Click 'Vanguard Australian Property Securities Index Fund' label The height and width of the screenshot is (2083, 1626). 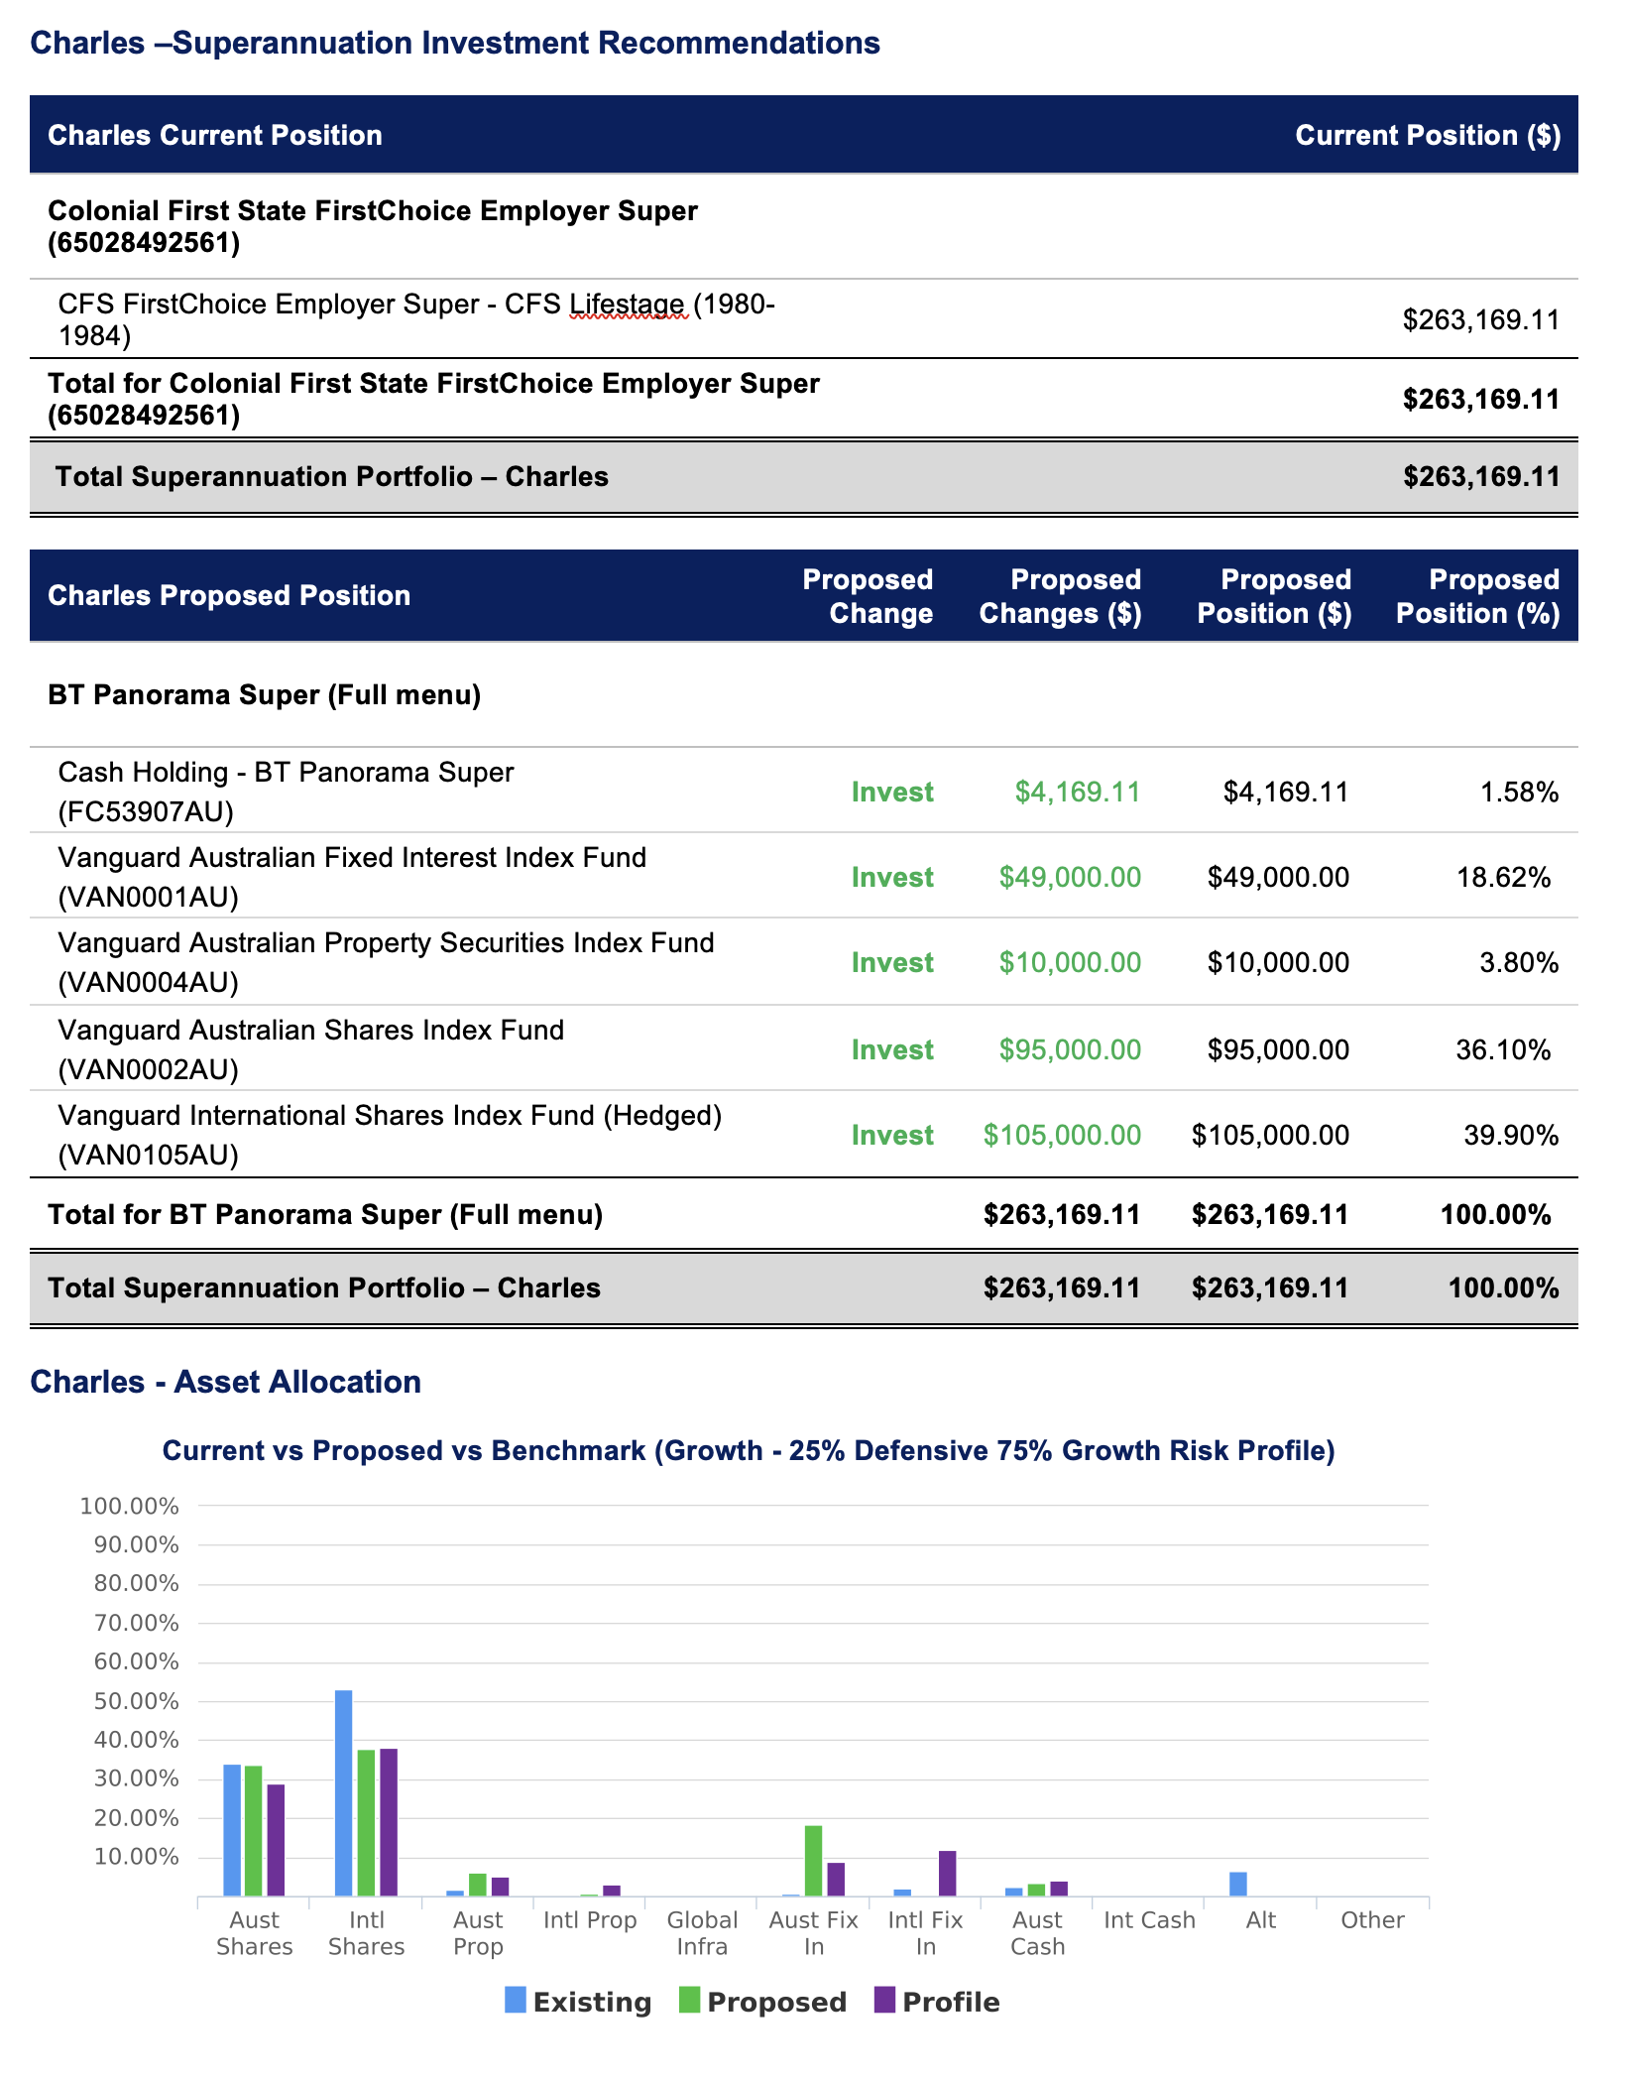point(386,962)
